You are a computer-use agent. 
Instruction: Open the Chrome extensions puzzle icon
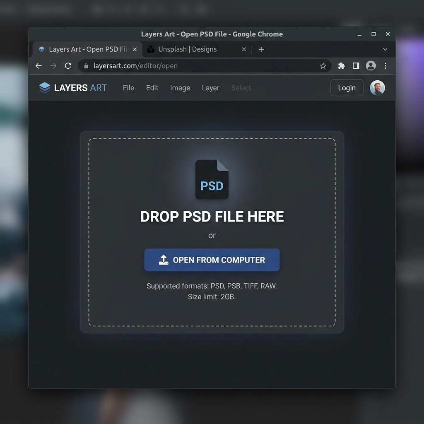[x=341, y=66]
